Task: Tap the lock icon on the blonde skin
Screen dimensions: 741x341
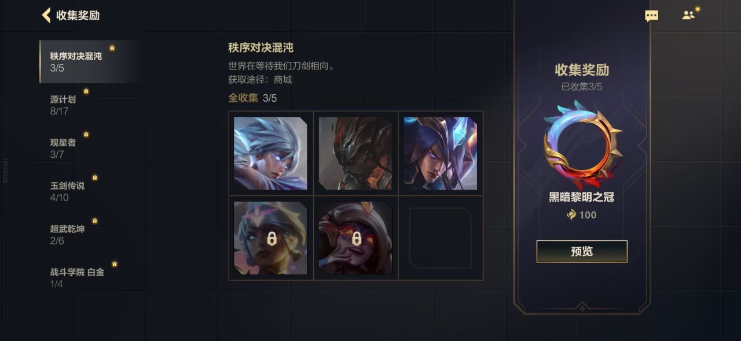Action: 271,238
